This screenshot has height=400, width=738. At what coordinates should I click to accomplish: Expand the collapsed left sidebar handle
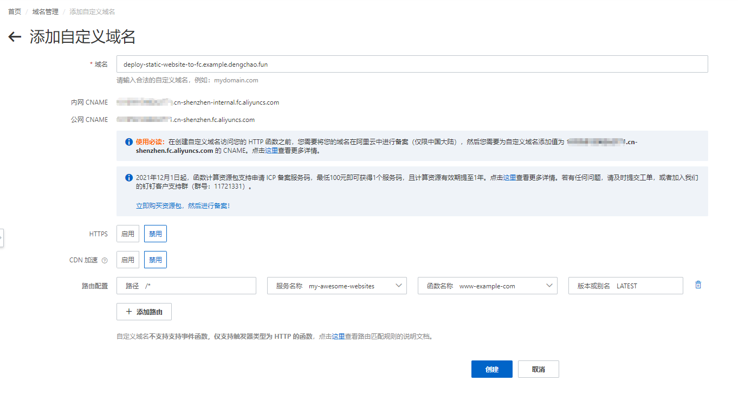2,237
